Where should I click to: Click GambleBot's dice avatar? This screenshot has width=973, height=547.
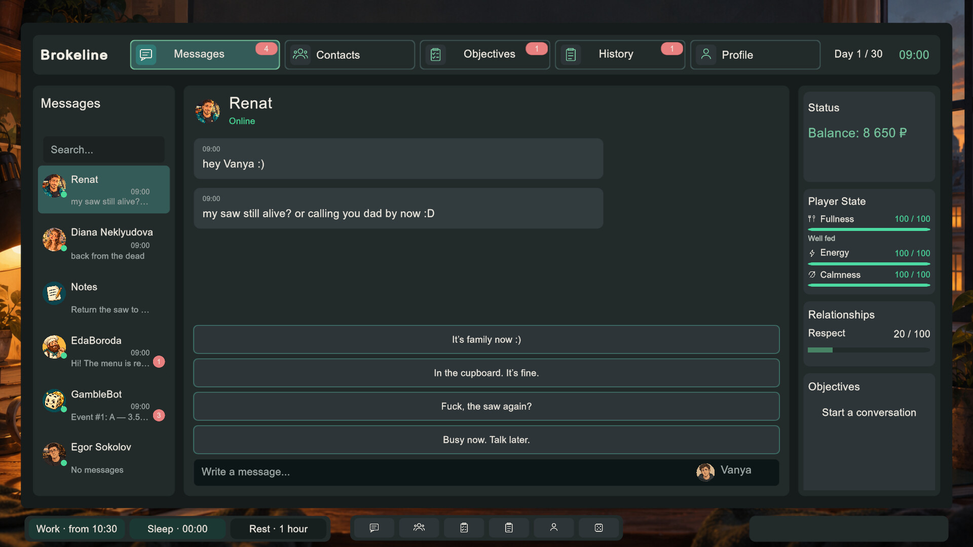54,401
